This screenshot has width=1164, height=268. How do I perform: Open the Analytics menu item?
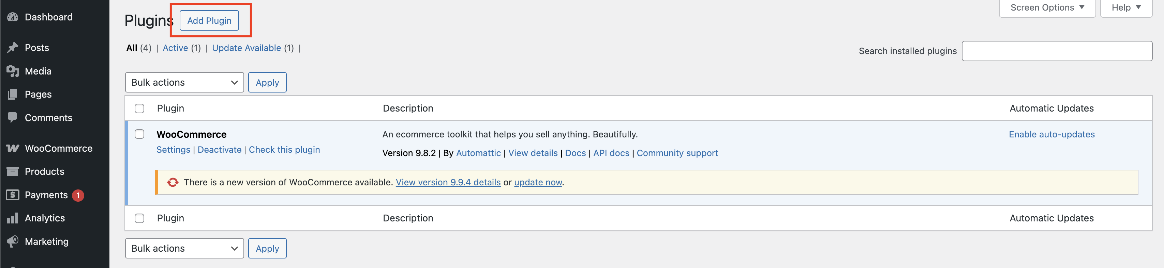pos(45,218)
